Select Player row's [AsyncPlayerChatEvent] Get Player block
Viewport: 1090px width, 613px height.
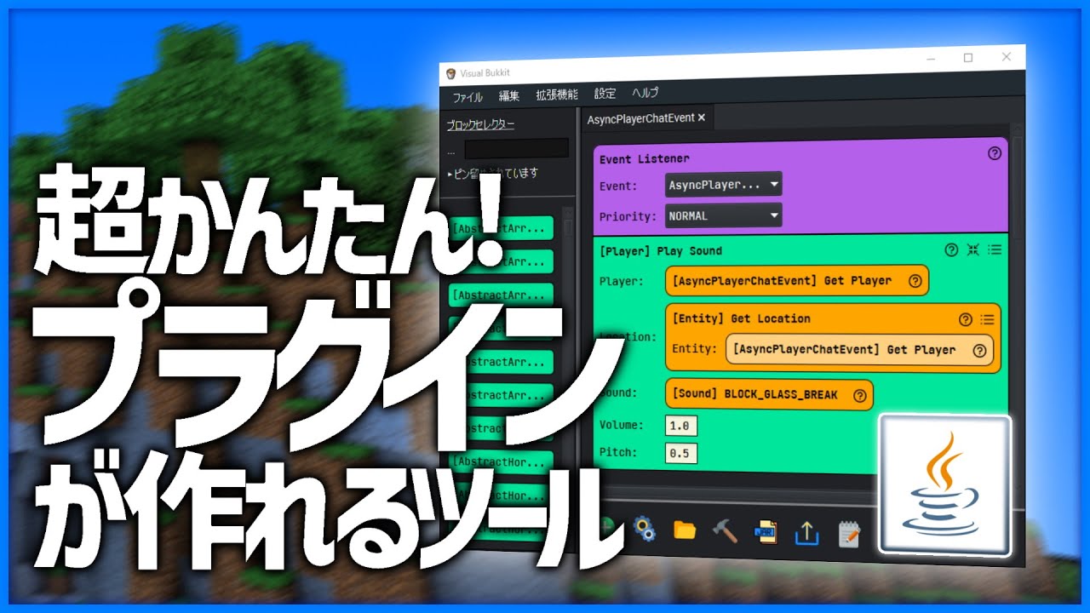point(796,281)
